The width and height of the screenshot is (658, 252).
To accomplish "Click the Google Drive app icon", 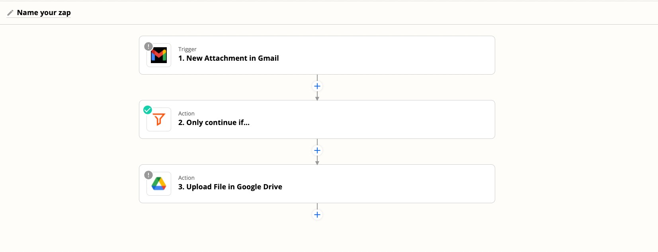I will click(x=159, y=184).
